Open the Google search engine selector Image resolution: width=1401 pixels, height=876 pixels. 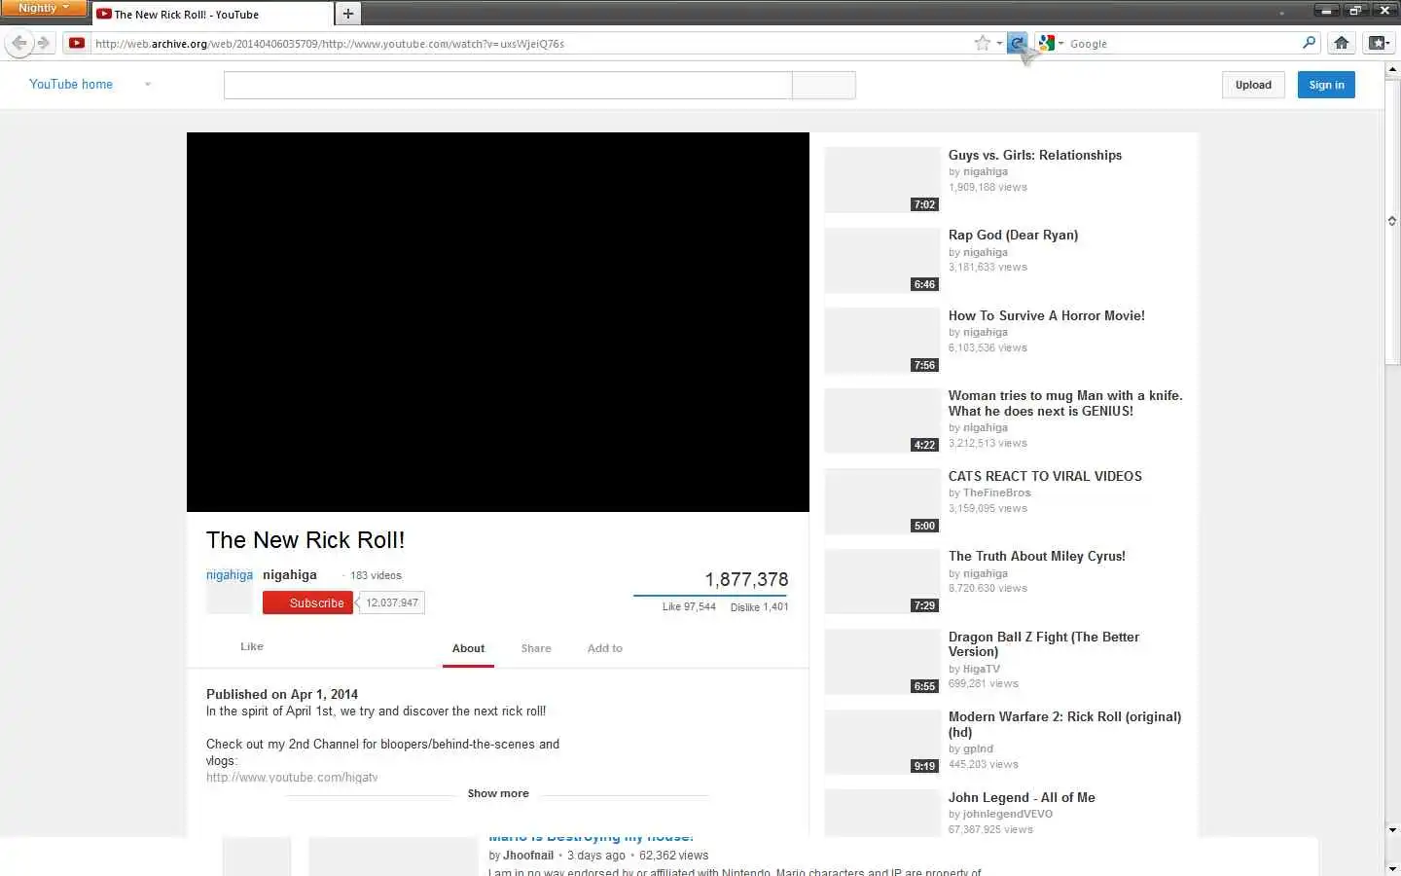click(x=1051, y=43)
